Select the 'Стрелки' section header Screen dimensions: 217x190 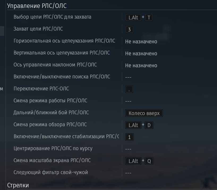coord(18,185)
